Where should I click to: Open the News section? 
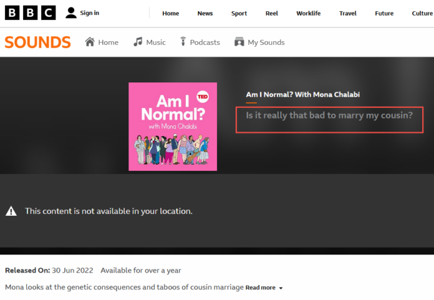(x=205, y=13)
